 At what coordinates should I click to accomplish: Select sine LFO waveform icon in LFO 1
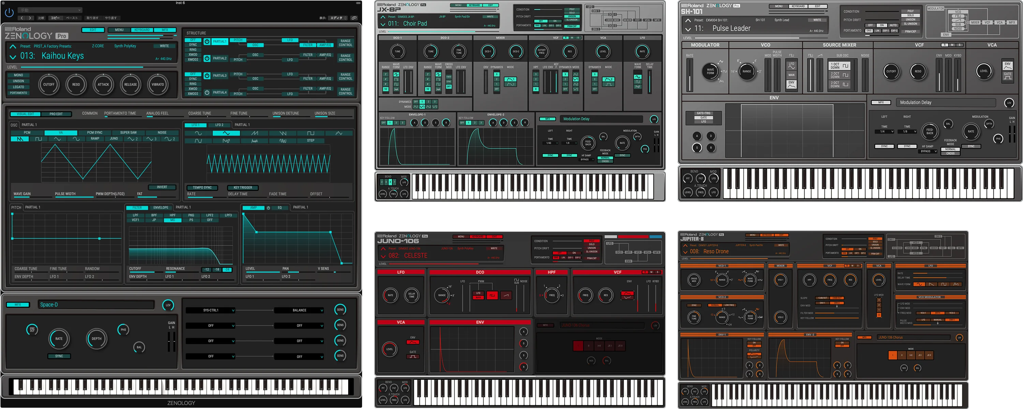pos(198,133)
